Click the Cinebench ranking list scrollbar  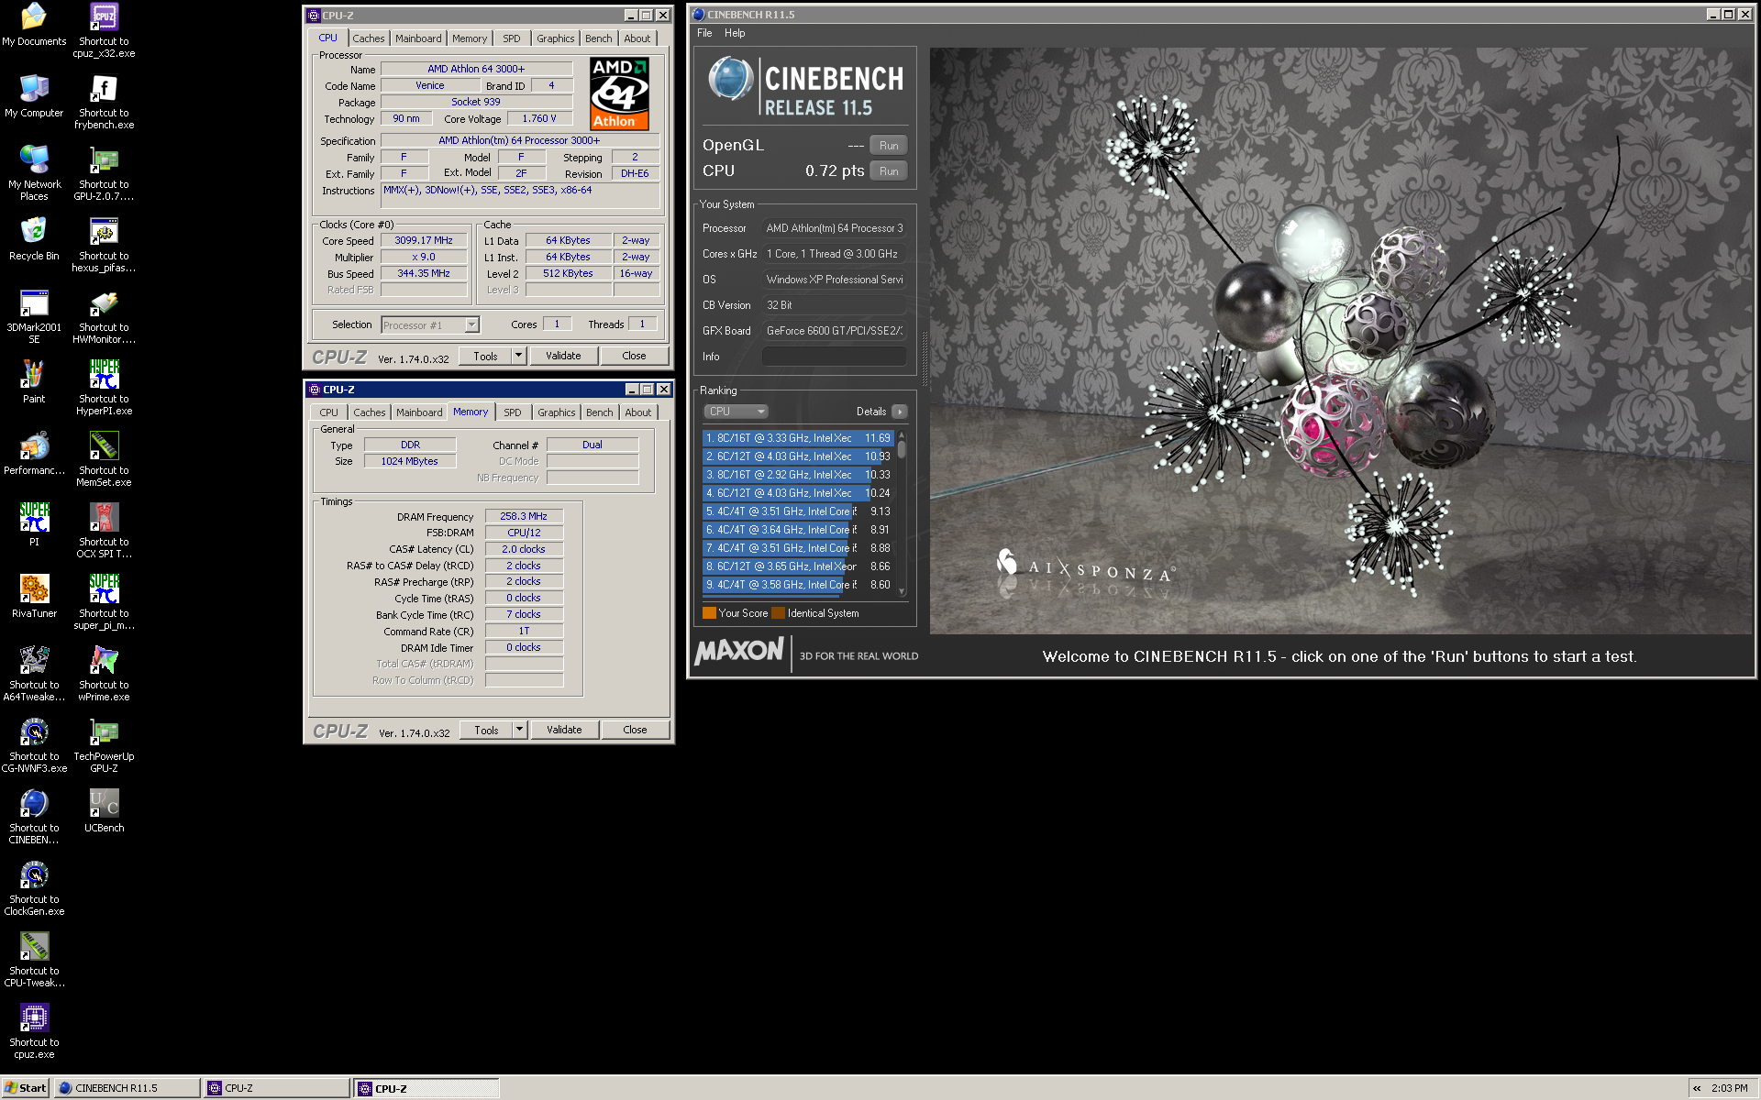[x=902, y=513]
